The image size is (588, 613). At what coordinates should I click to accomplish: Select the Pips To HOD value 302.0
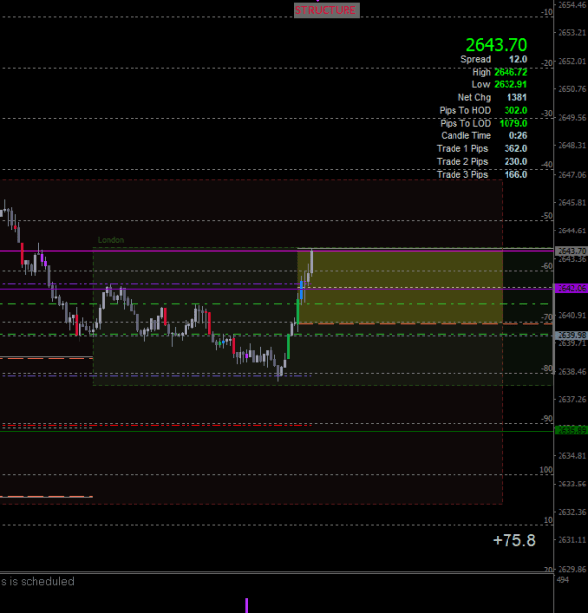point(515,110)
